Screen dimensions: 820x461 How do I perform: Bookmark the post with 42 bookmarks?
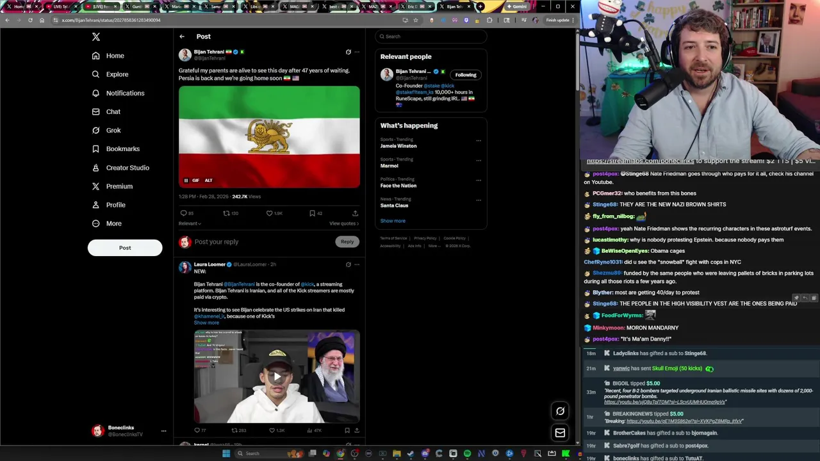coord(312,213)
